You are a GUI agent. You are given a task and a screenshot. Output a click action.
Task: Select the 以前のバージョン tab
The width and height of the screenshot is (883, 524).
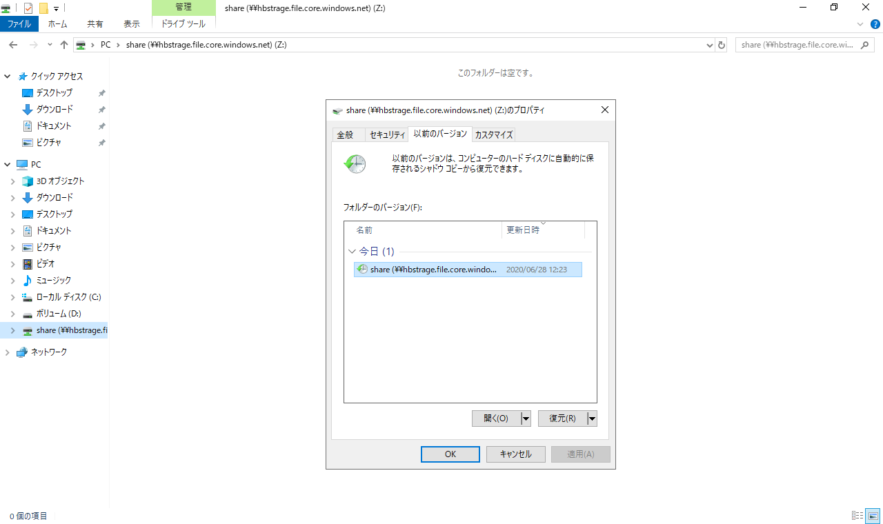(440, 133)
